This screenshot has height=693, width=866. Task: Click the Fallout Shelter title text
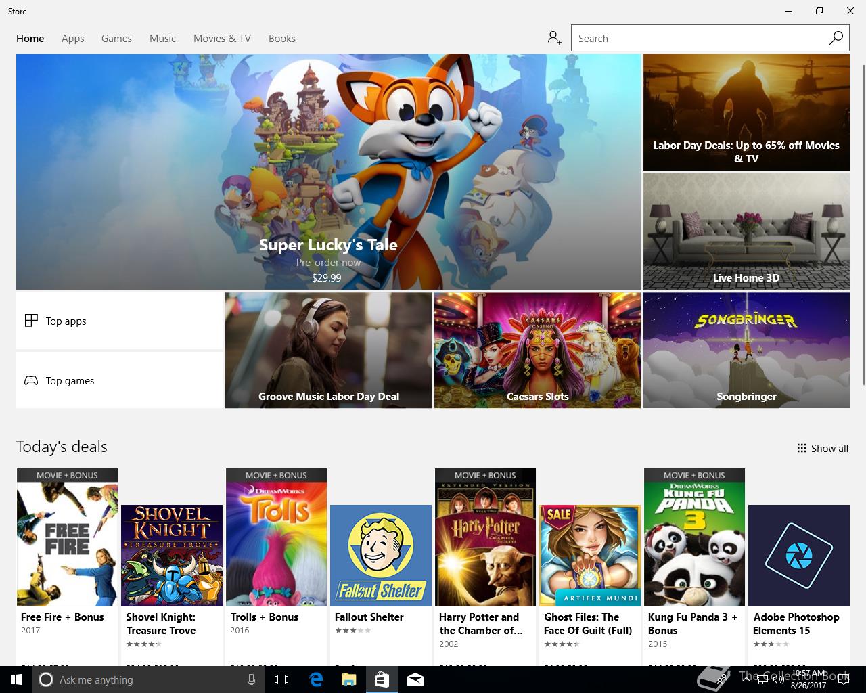(x=369, y=617)
